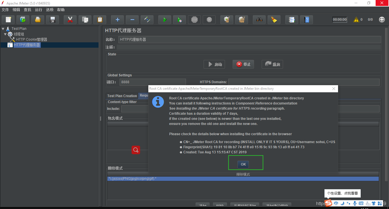Image resolution: width=389 pixels, height=209 pixels.
Task: Open the 运行 menu
Action: (39, 10)
